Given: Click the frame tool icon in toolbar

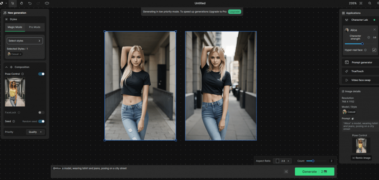Looking at the screenshot, I should [47, 3].
